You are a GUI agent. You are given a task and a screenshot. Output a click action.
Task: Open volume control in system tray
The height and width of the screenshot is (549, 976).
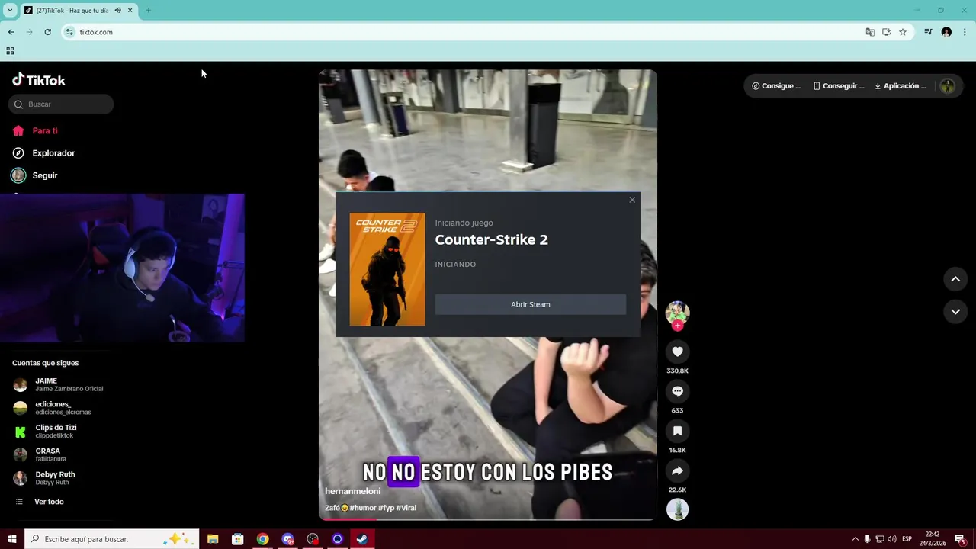click(x=892, y=539)
